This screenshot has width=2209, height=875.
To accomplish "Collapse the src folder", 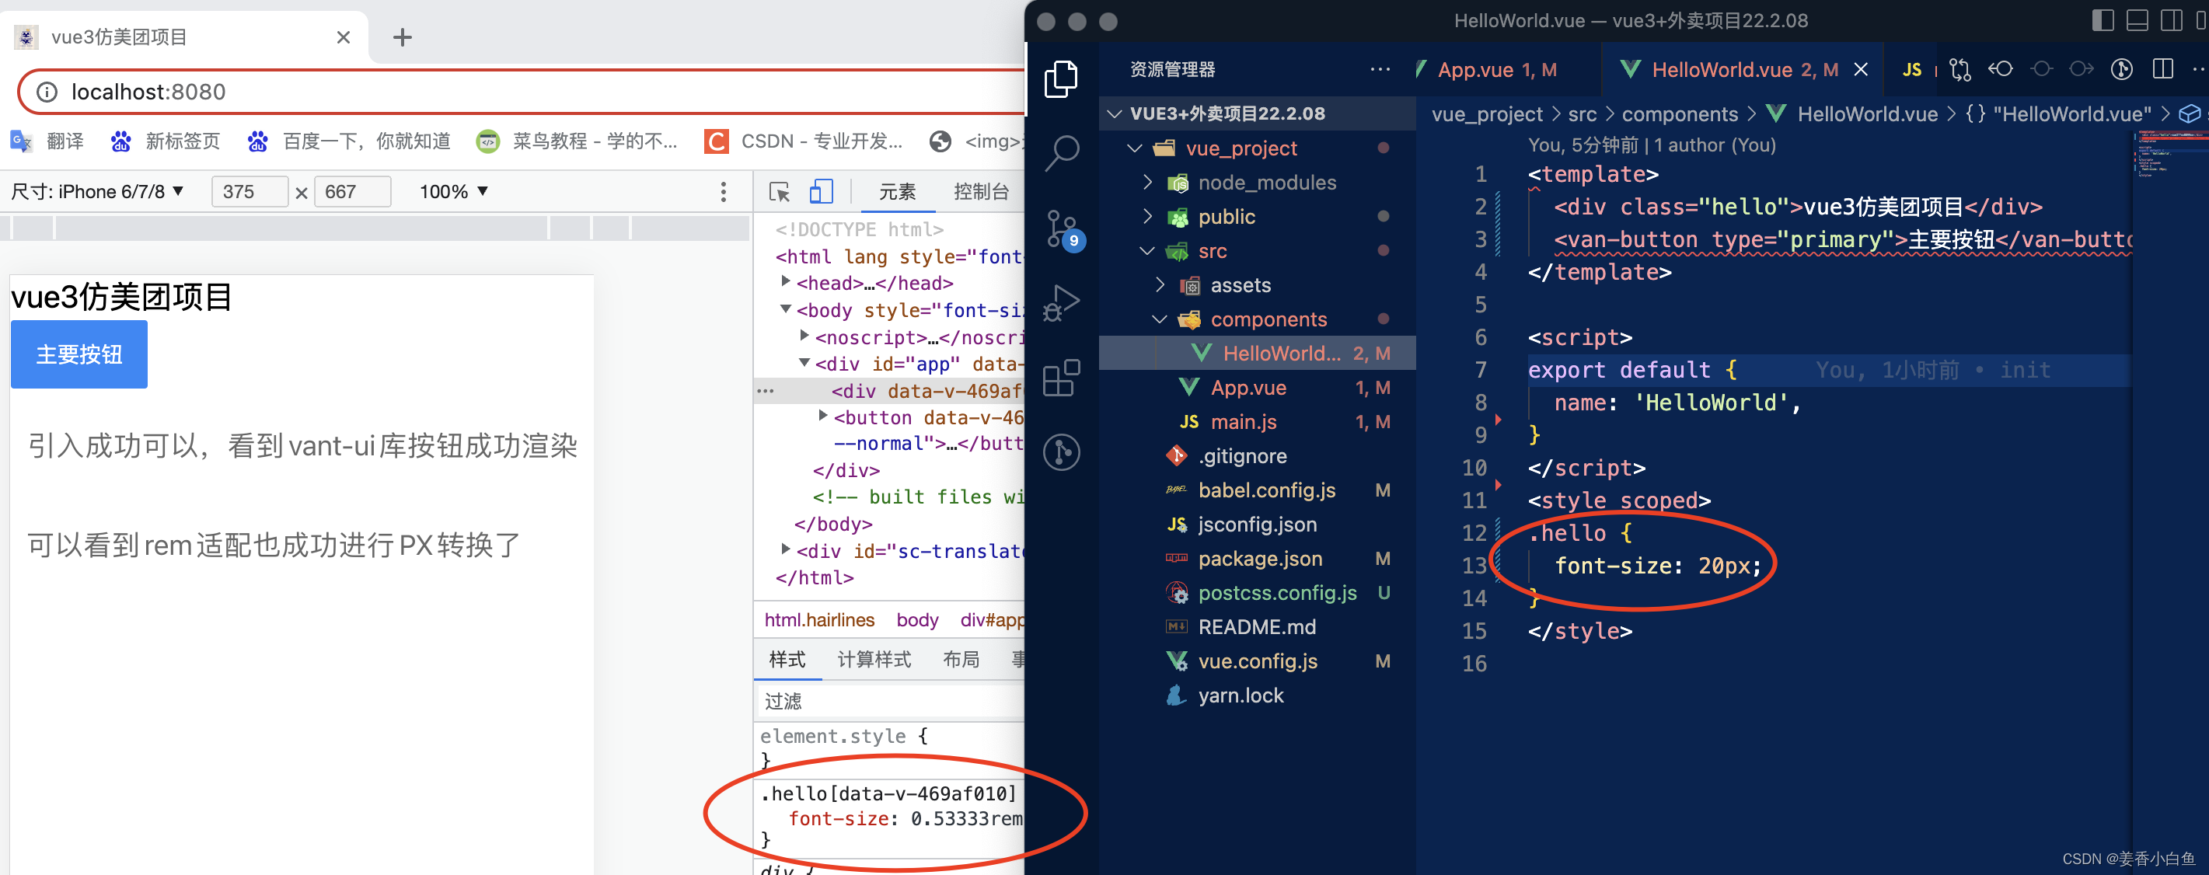I will (1147, 251).
